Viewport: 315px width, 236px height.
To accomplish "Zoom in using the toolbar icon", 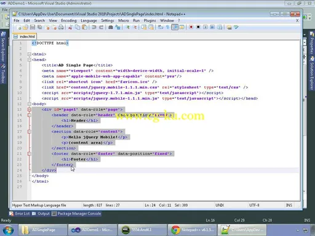I will pos(127,27).
